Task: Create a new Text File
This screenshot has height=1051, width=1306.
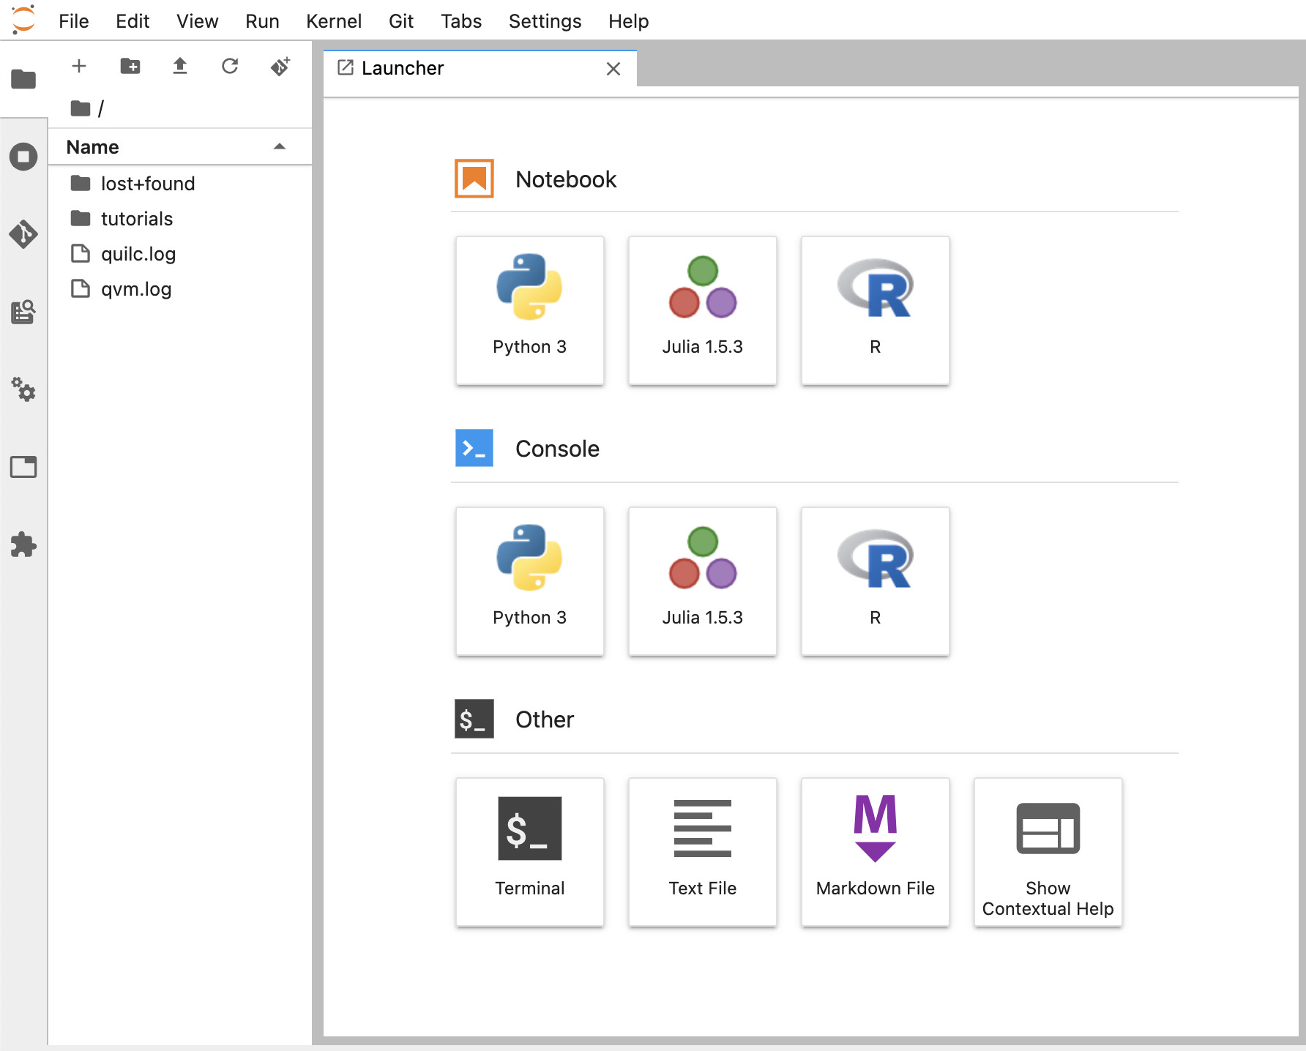Action: click(x=703, y=852)
